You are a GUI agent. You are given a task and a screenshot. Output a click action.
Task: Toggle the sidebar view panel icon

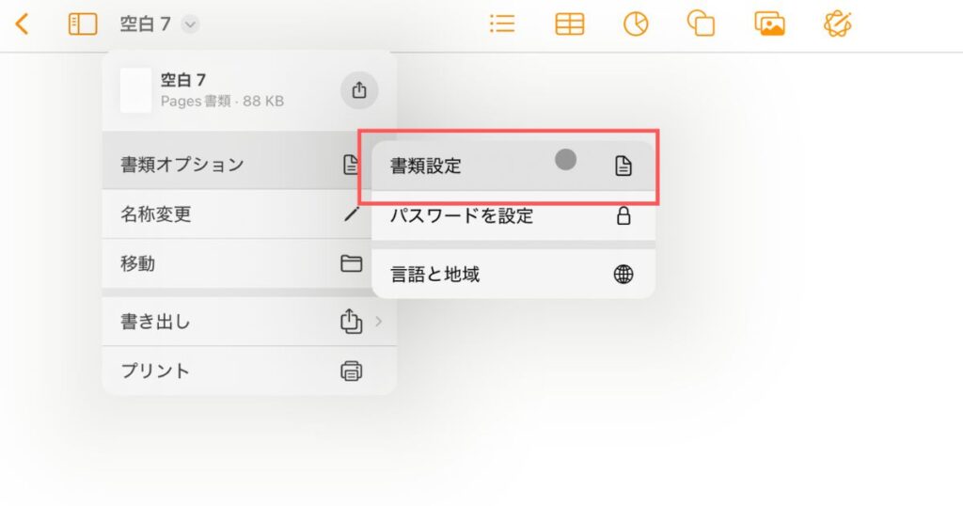(x=83, y=24)
